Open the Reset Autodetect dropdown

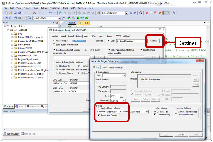[x=147, y=112]
